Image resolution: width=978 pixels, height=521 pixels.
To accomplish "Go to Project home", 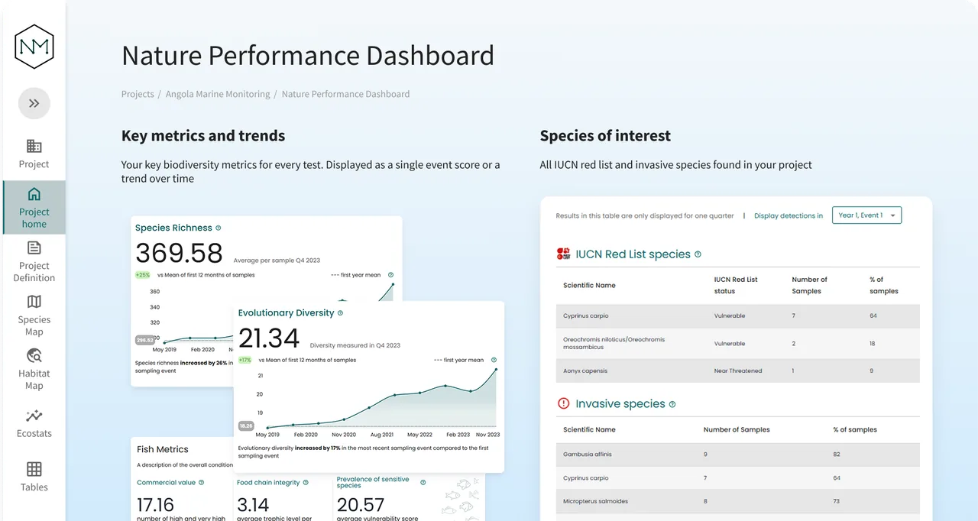I will point(34,207).
